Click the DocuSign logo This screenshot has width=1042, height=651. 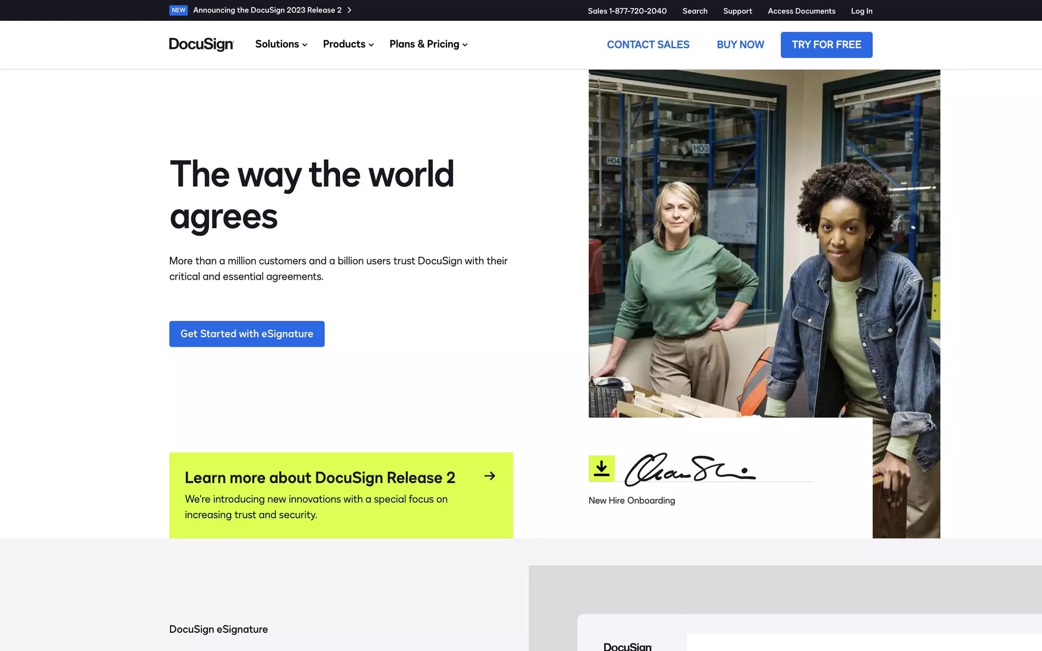click(202, 44)
